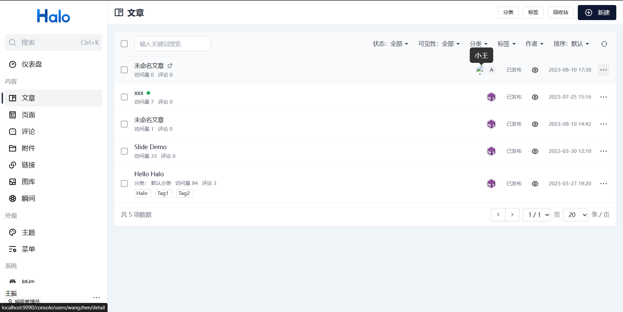Open the 仪表盘 dashboard from the sidebar
Screen dimensions: 623x312
(32, 64)
